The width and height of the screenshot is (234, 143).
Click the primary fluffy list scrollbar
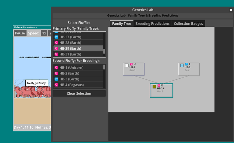point(104,51)
